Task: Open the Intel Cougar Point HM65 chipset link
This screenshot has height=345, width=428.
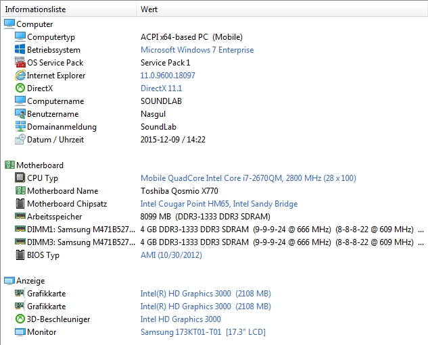Action: pos(219,204)
